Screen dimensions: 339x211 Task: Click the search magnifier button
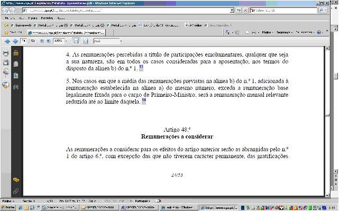[321, 10]
